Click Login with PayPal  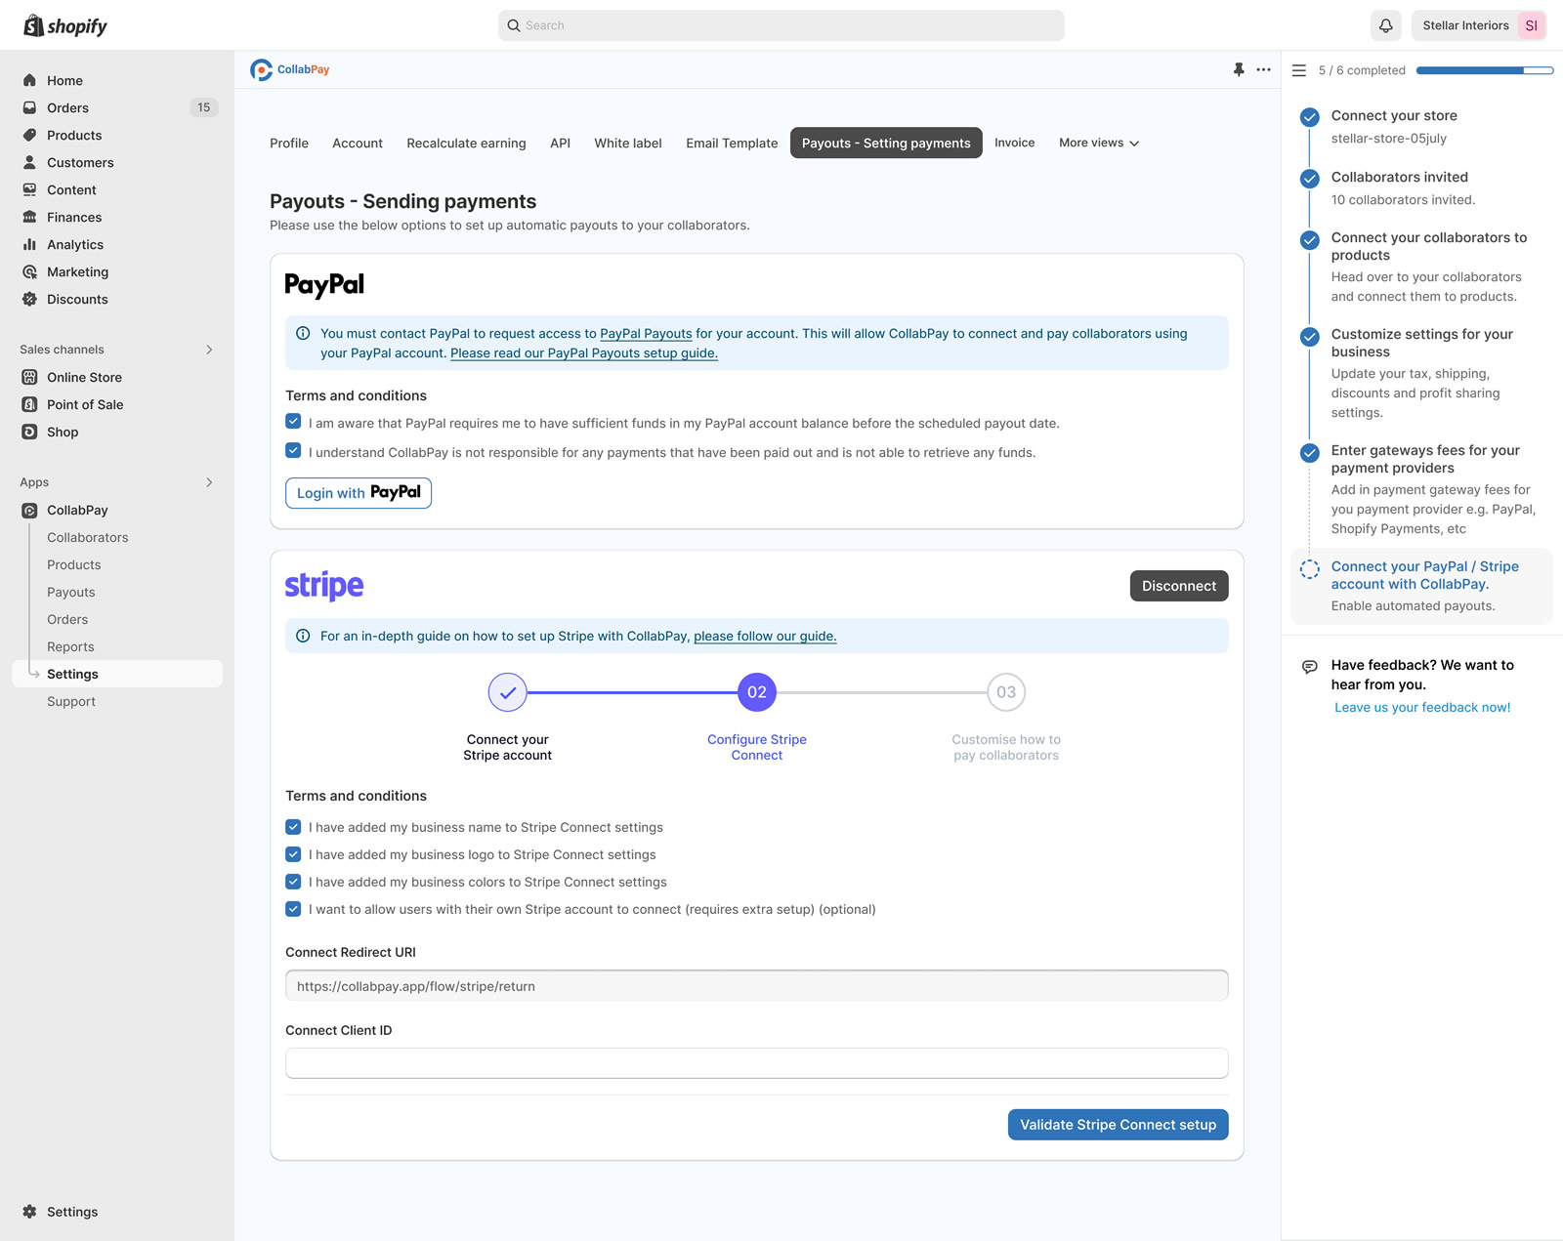[x=358, y=492]
